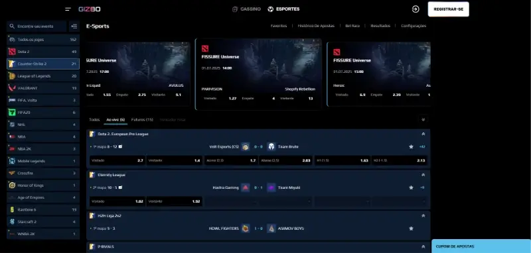
Task: Bet H1 (1.5) at 1.63
Action: [x=342, y=160]
